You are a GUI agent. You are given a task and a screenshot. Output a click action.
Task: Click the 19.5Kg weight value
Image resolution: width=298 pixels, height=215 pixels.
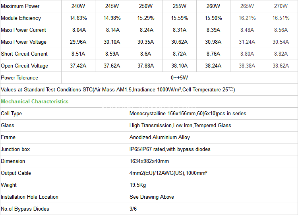(x=137, y=185)
